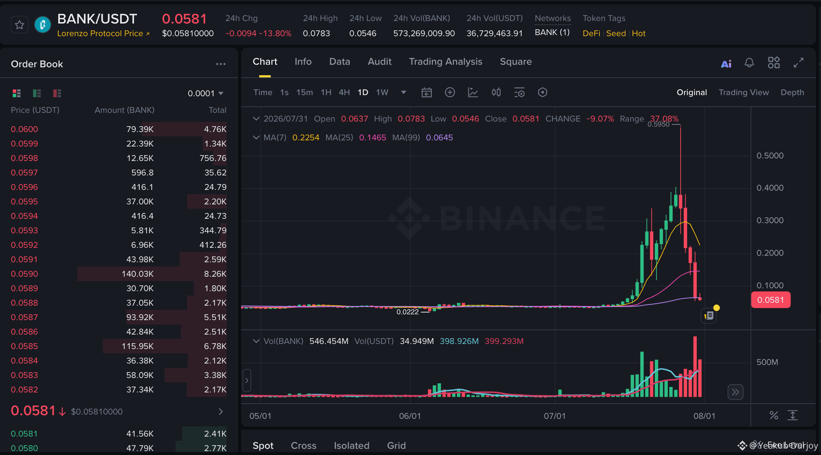Click the 0.0580 bid price row
Image resolution: width=821 pixels, height=455 pixels.
click(119, 448)
